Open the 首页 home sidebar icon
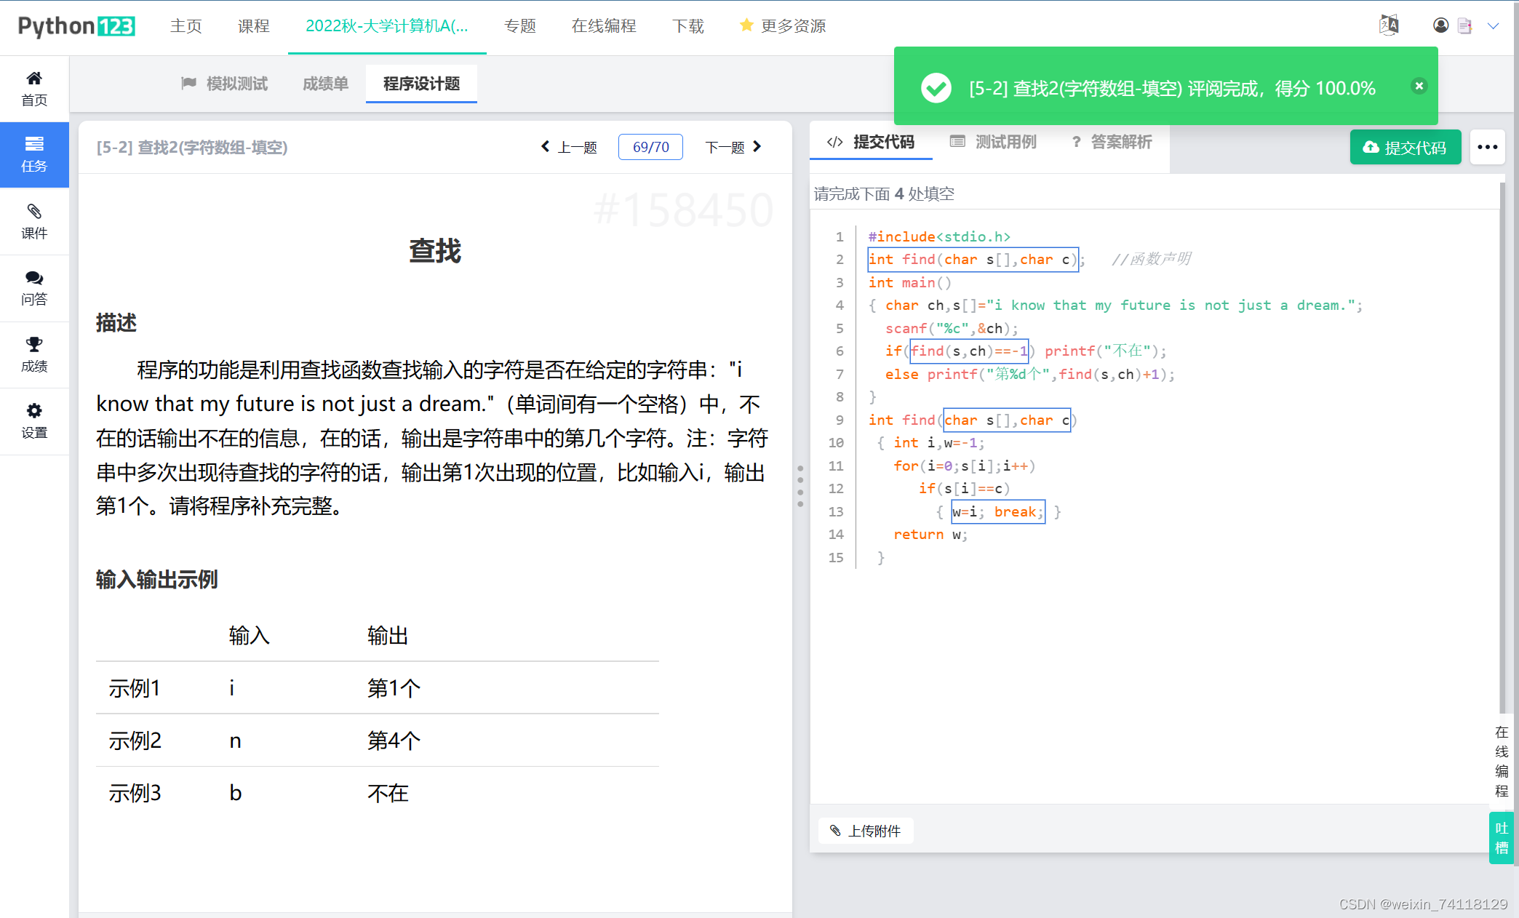Viewport: 1519px width, 918px height. click(34, 89)
